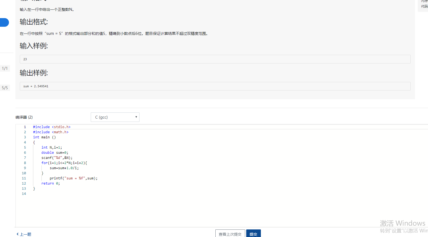Click line number 1 in editor gutter
Screen dimensions: 428x237
pyautogui.click(x=25, y=127)
